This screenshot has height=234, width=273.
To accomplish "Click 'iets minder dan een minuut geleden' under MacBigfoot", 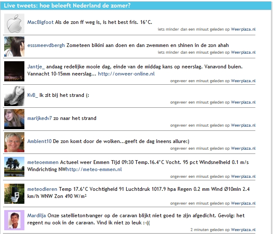I will click(x=191, y=29).
